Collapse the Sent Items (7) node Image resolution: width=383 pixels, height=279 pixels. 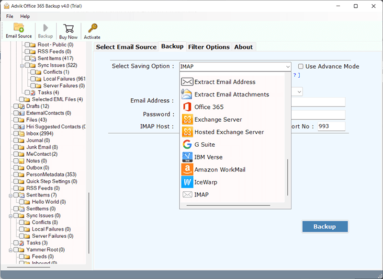click(x=11, y=196)
